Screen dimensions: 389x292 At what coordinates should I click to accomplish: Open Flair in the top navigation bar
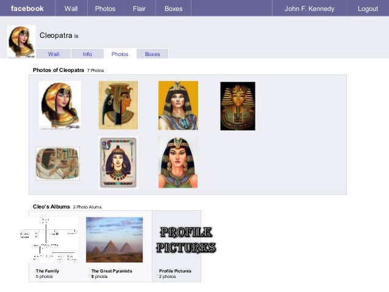139,9
